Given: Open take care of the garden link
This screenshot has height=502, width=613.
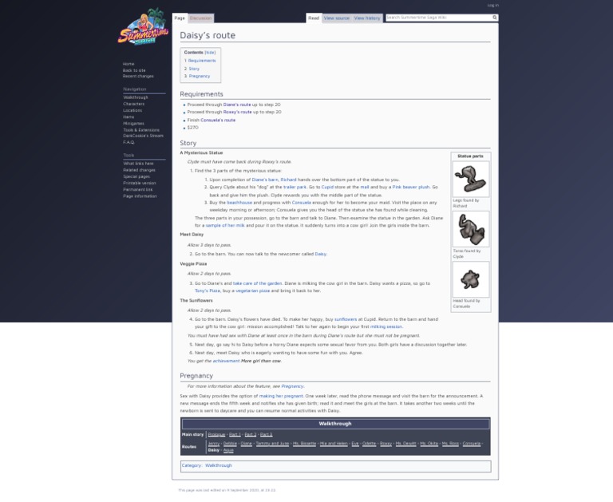Looking at the screenshot, I should [257, 283].
